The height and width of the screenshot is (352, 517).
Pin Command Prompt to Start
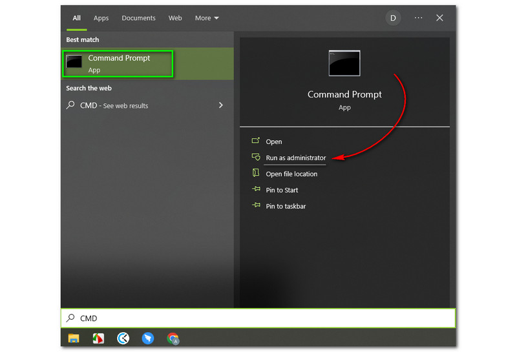(x=282, y=190)
